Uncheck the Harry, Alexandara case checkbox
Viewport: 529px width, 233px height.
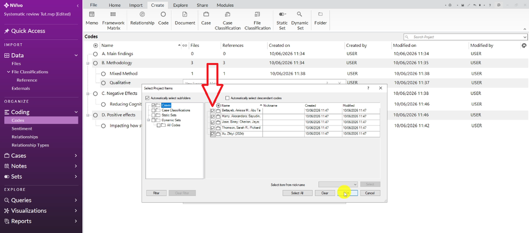(x=212, y=116)
